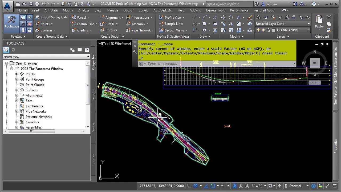Click the Toolspace help question icon

tap(87, 50)
